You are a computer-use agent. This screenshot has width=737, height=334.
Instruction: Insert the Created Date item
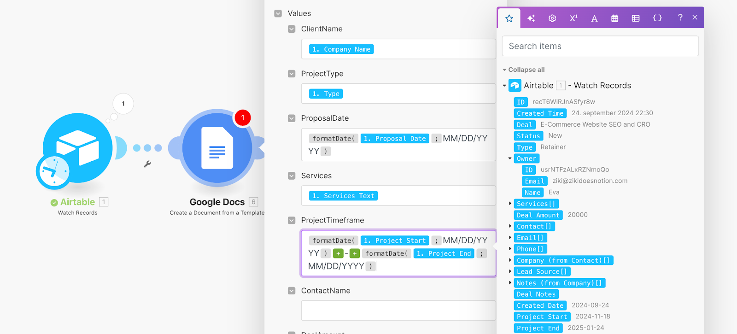click(x=540, y=305)
